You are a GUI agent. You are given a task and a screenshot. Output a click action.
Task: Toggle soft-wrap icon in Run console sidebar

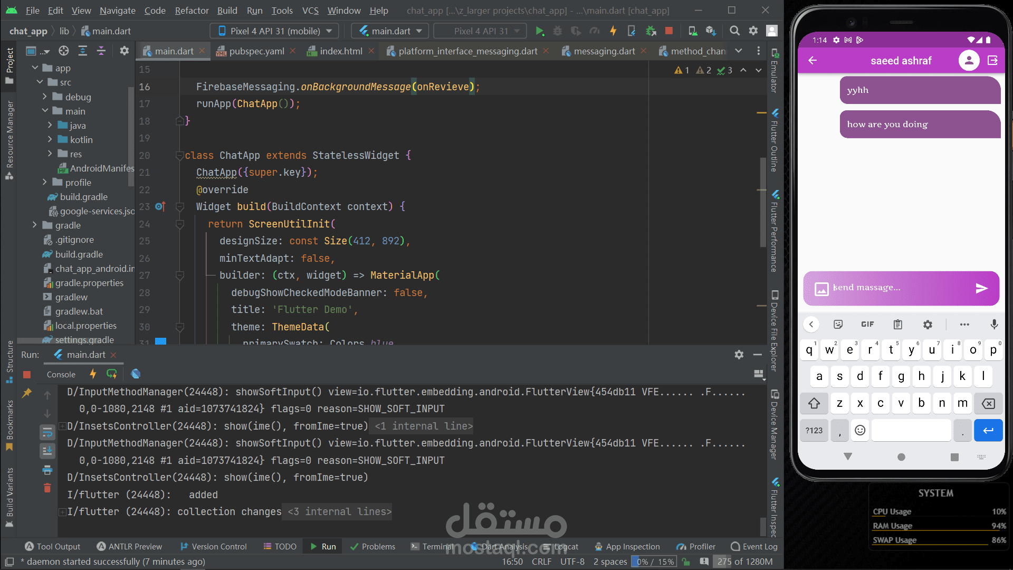(47, 433)
